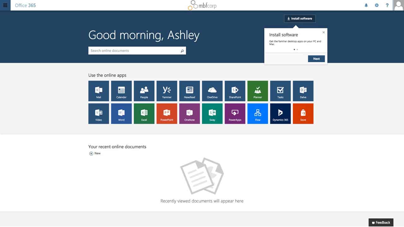Open the PowerApps tile
Image resolution: width=404 pixels, height=227 pixels.
[x=235, y=113]
